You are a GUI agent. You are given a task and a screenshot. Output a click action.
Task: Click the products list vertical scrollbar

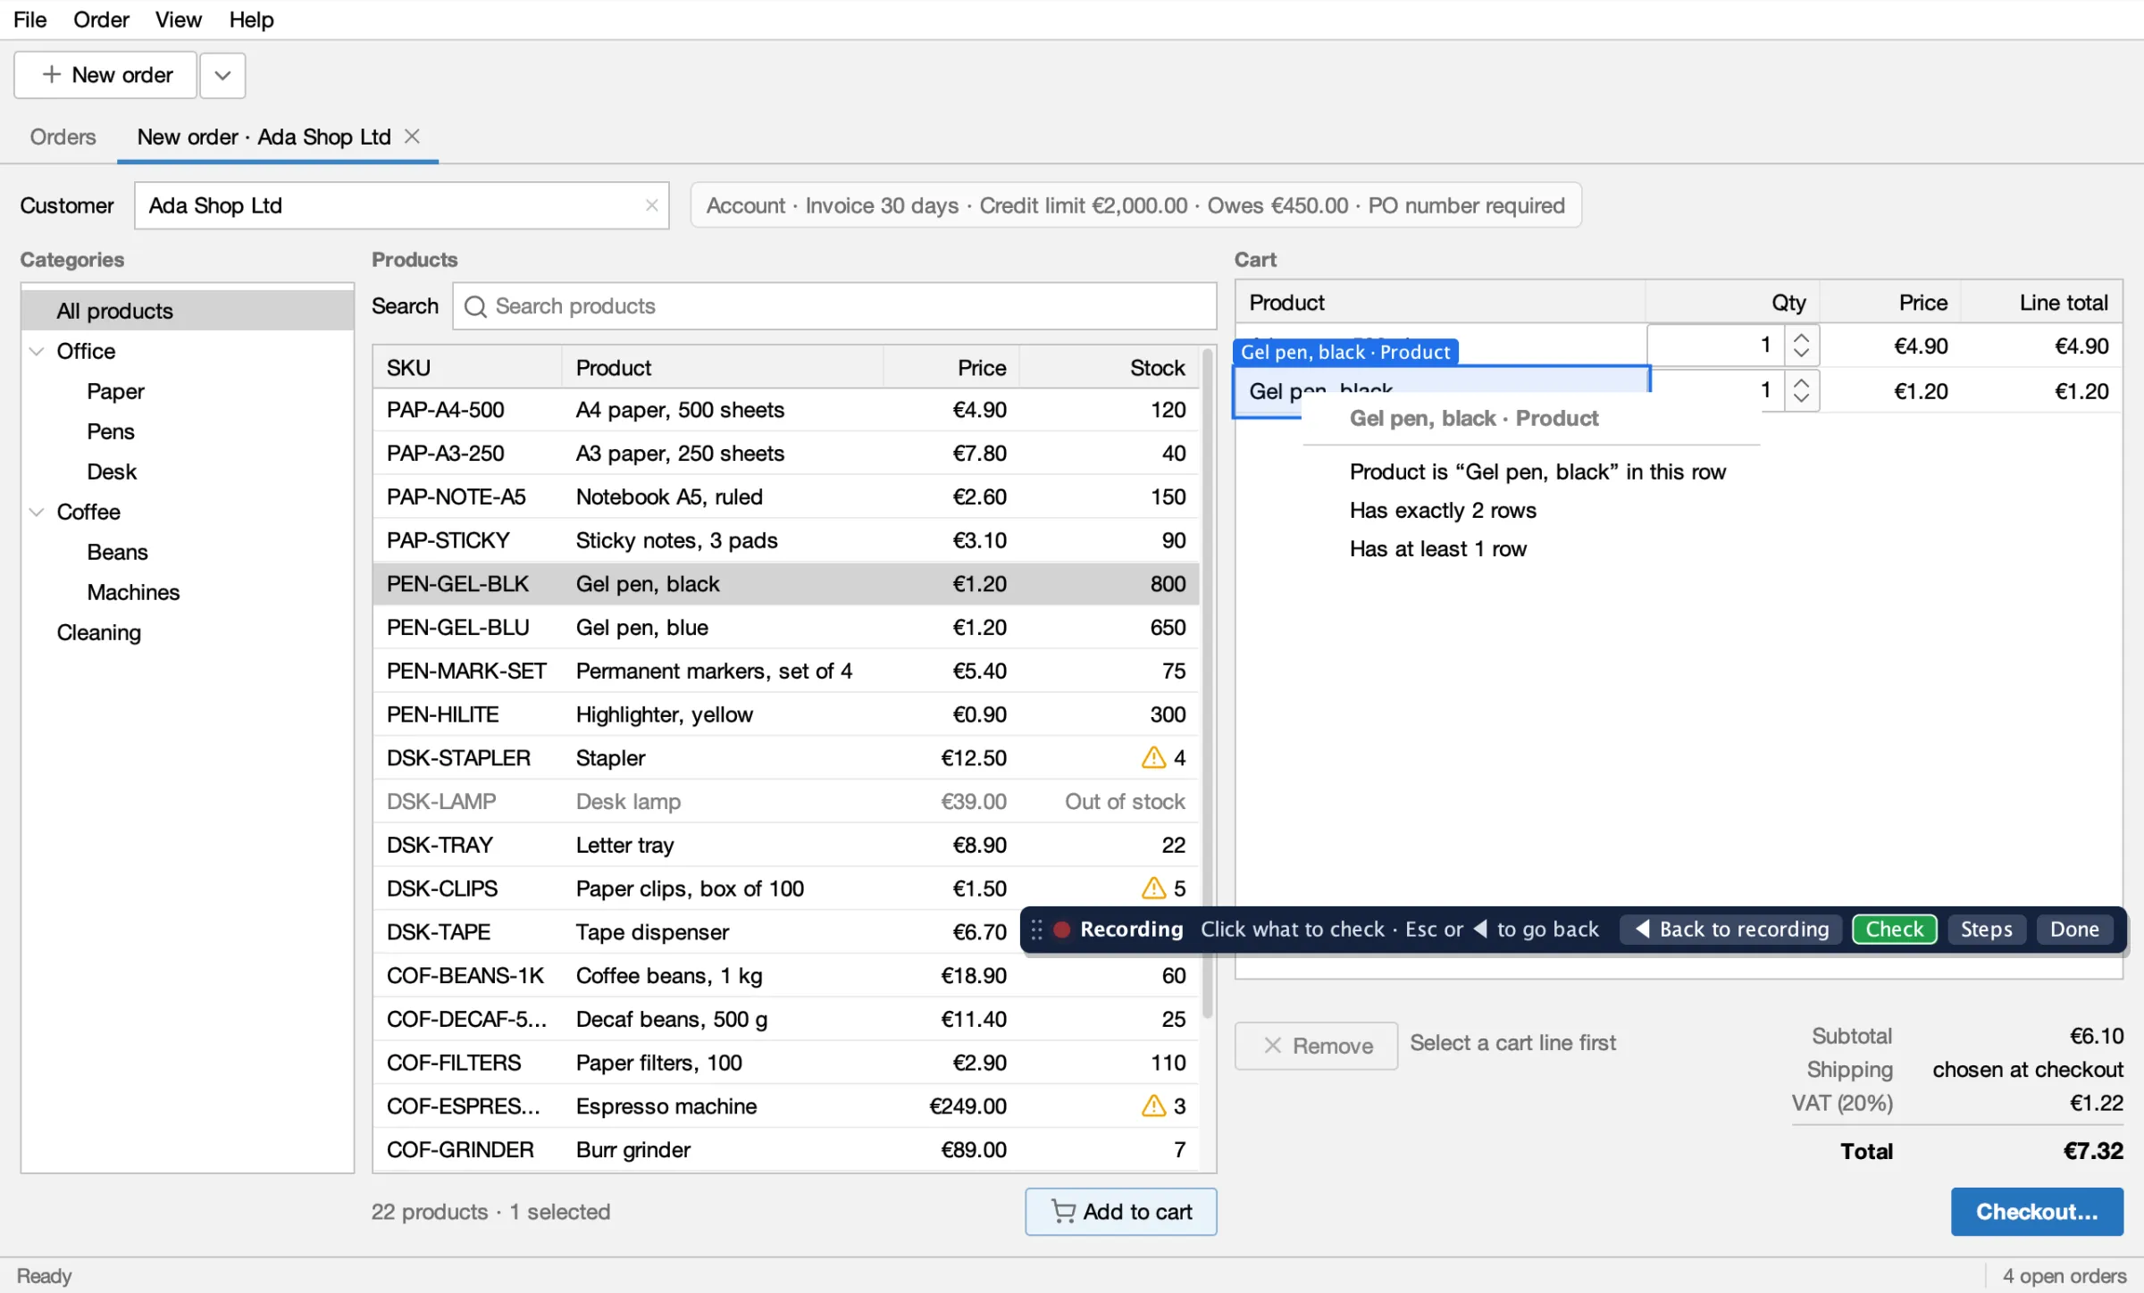[1207, 683]
